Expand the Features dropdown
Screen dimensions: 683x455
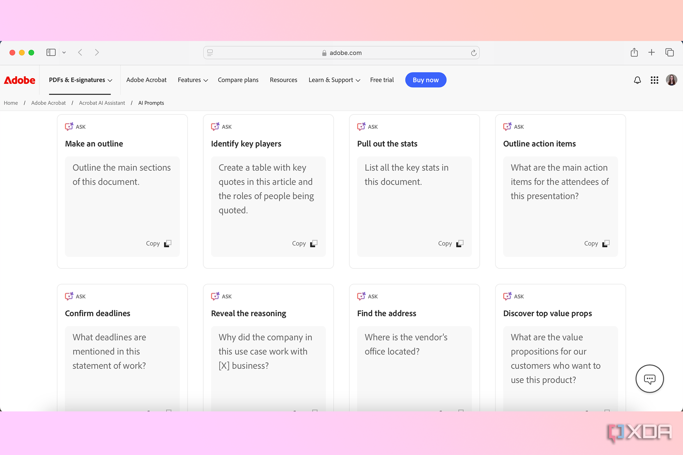pos(193,80)
